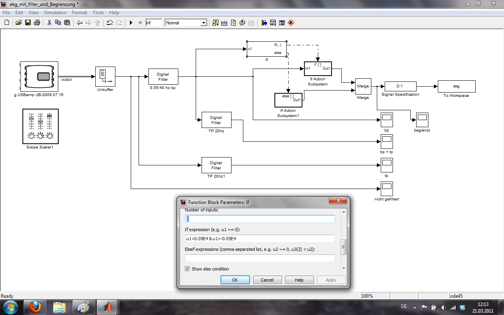Open the Library Browser toolbar icon
The image size is (504, 315).
tap(264, 23)
